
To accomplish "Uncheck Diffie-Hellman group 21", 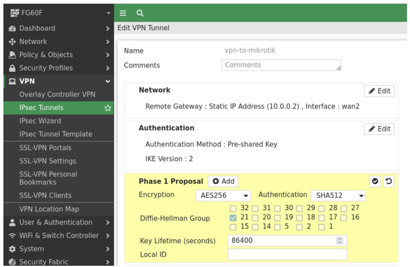I will 234,217.
